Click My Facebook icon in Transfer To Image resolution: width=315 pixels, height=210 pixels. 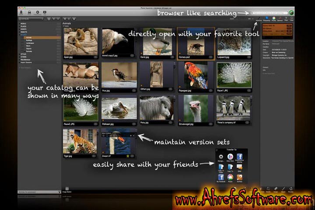point(221,178)
